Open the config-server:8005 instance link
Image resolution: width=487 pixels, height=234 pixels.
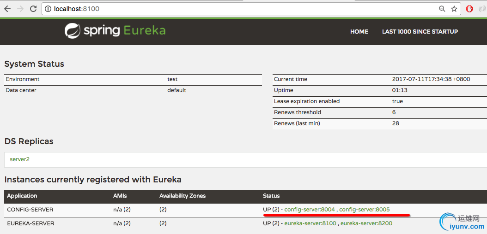[x=364, y=210]
